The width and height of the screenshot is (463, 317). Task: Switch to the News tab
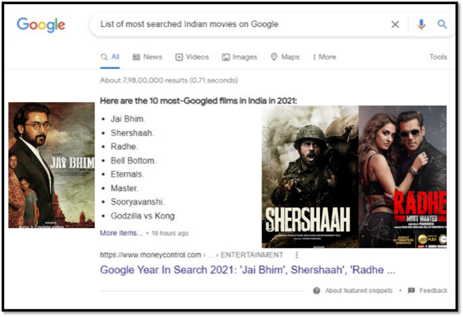147,57
